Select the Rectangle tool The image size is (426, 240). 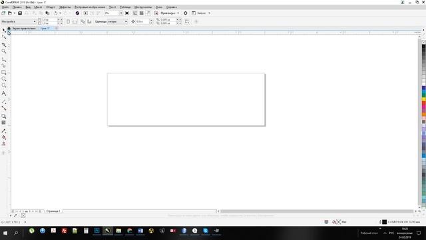tap(4, 73)
